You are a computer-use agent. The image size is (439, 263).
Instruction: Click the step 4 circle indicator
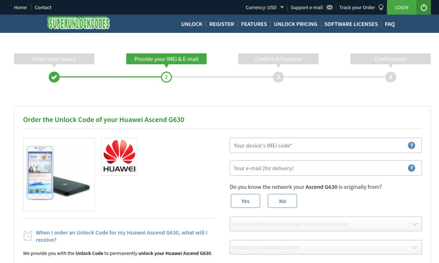pyautogui.click(x=391, y=77)
